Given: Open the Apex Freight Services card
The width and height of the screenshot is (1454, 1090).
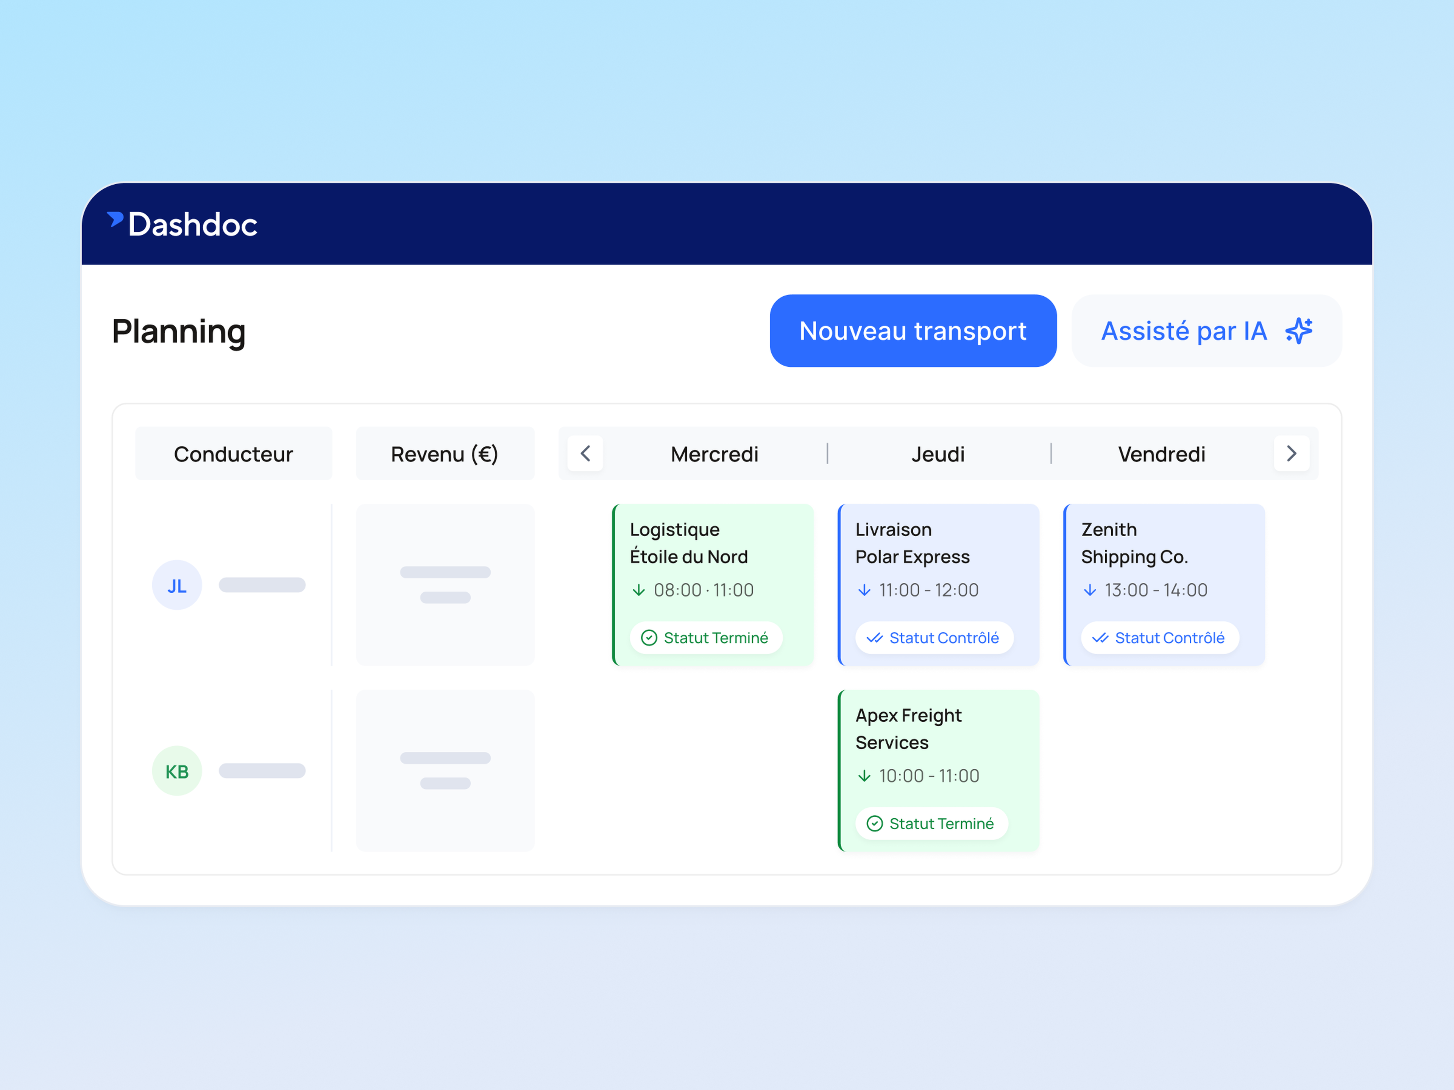Looking at the screenshot, I should click(x=939, y=771).
